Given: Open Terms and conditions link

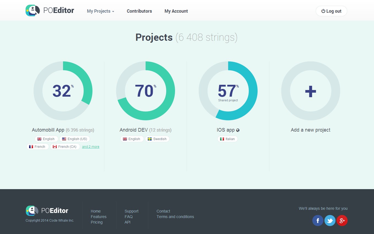Looking at the screenshot, I should pos(175,217).
